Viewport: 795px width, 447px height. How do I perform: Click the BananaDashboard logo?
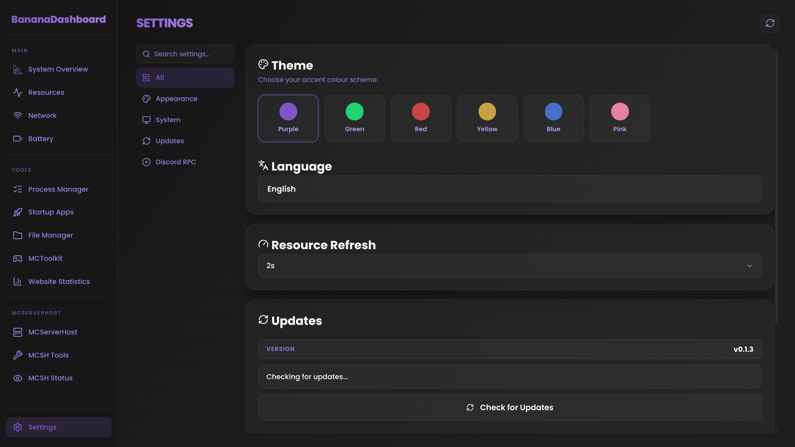pyautogui.click(x=58, y=19)
